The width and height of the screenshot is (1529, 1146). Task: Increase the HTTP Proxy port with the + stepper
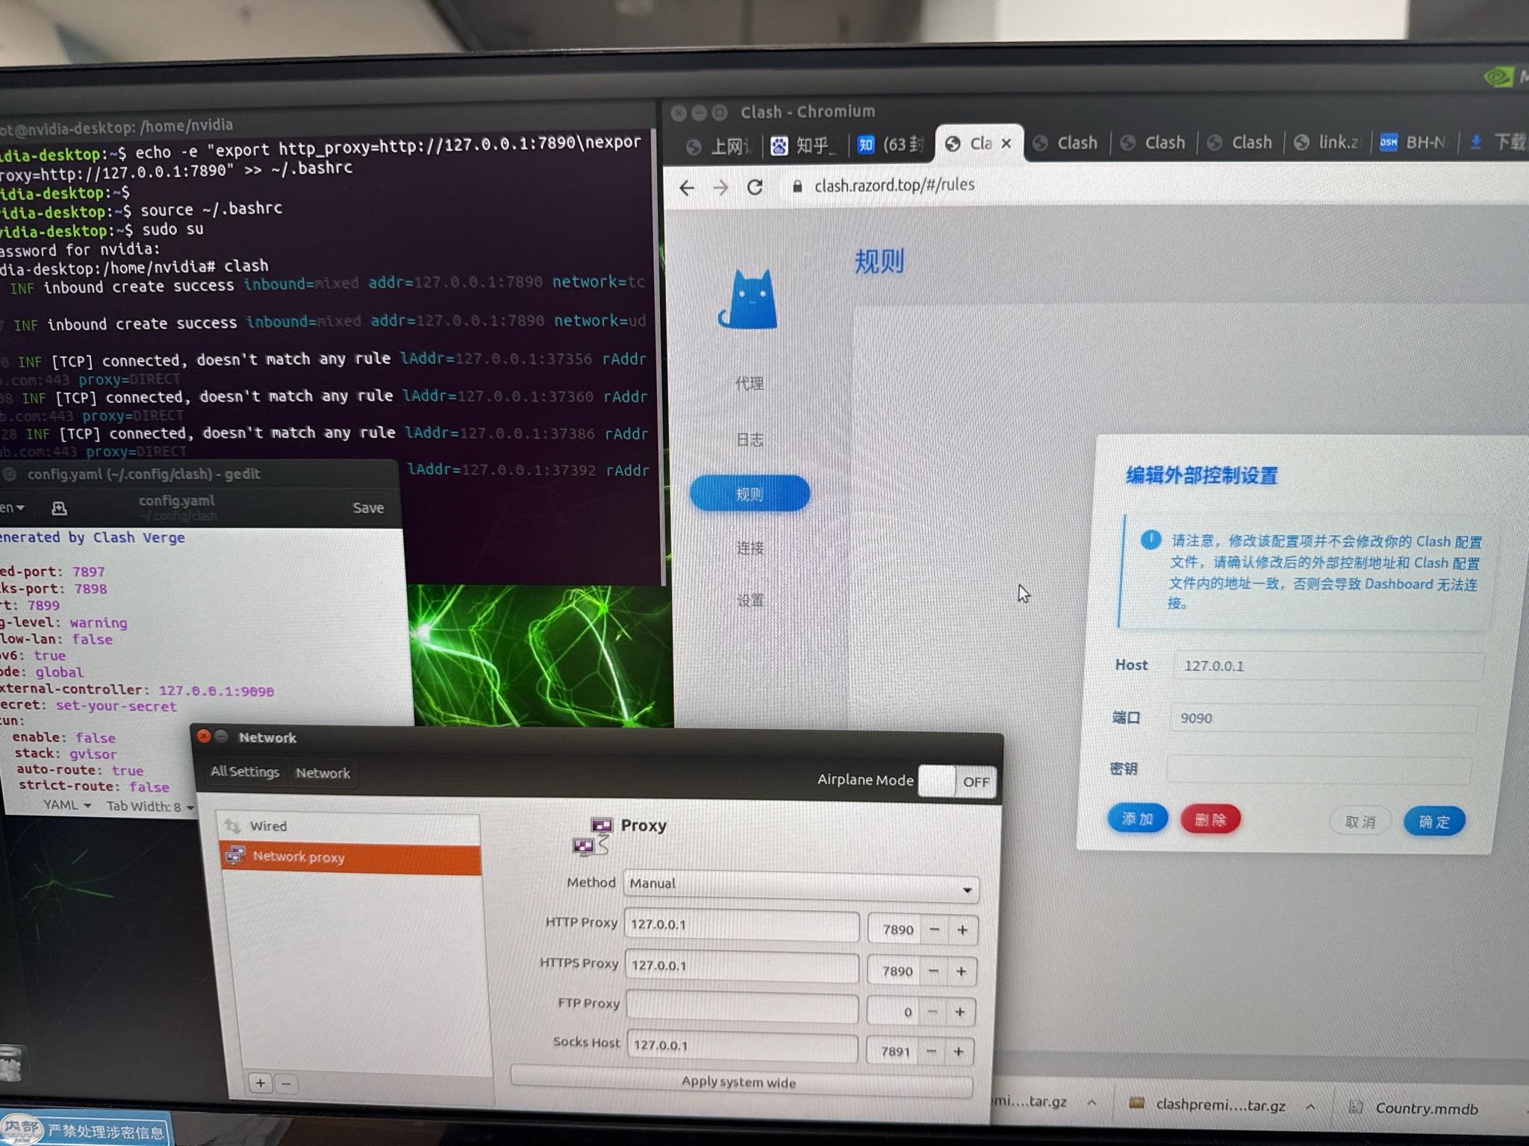click(x=961, y=930)
